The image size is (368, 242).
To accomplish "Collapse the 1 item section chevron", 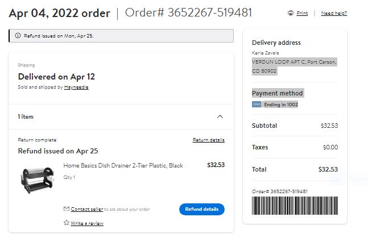I will click(220, 116).
